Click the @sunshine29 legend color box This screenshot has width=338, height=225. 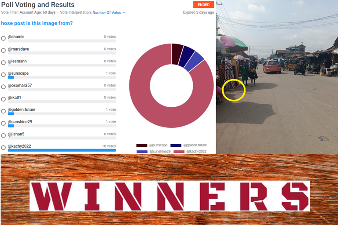click(x=142, y=152)
